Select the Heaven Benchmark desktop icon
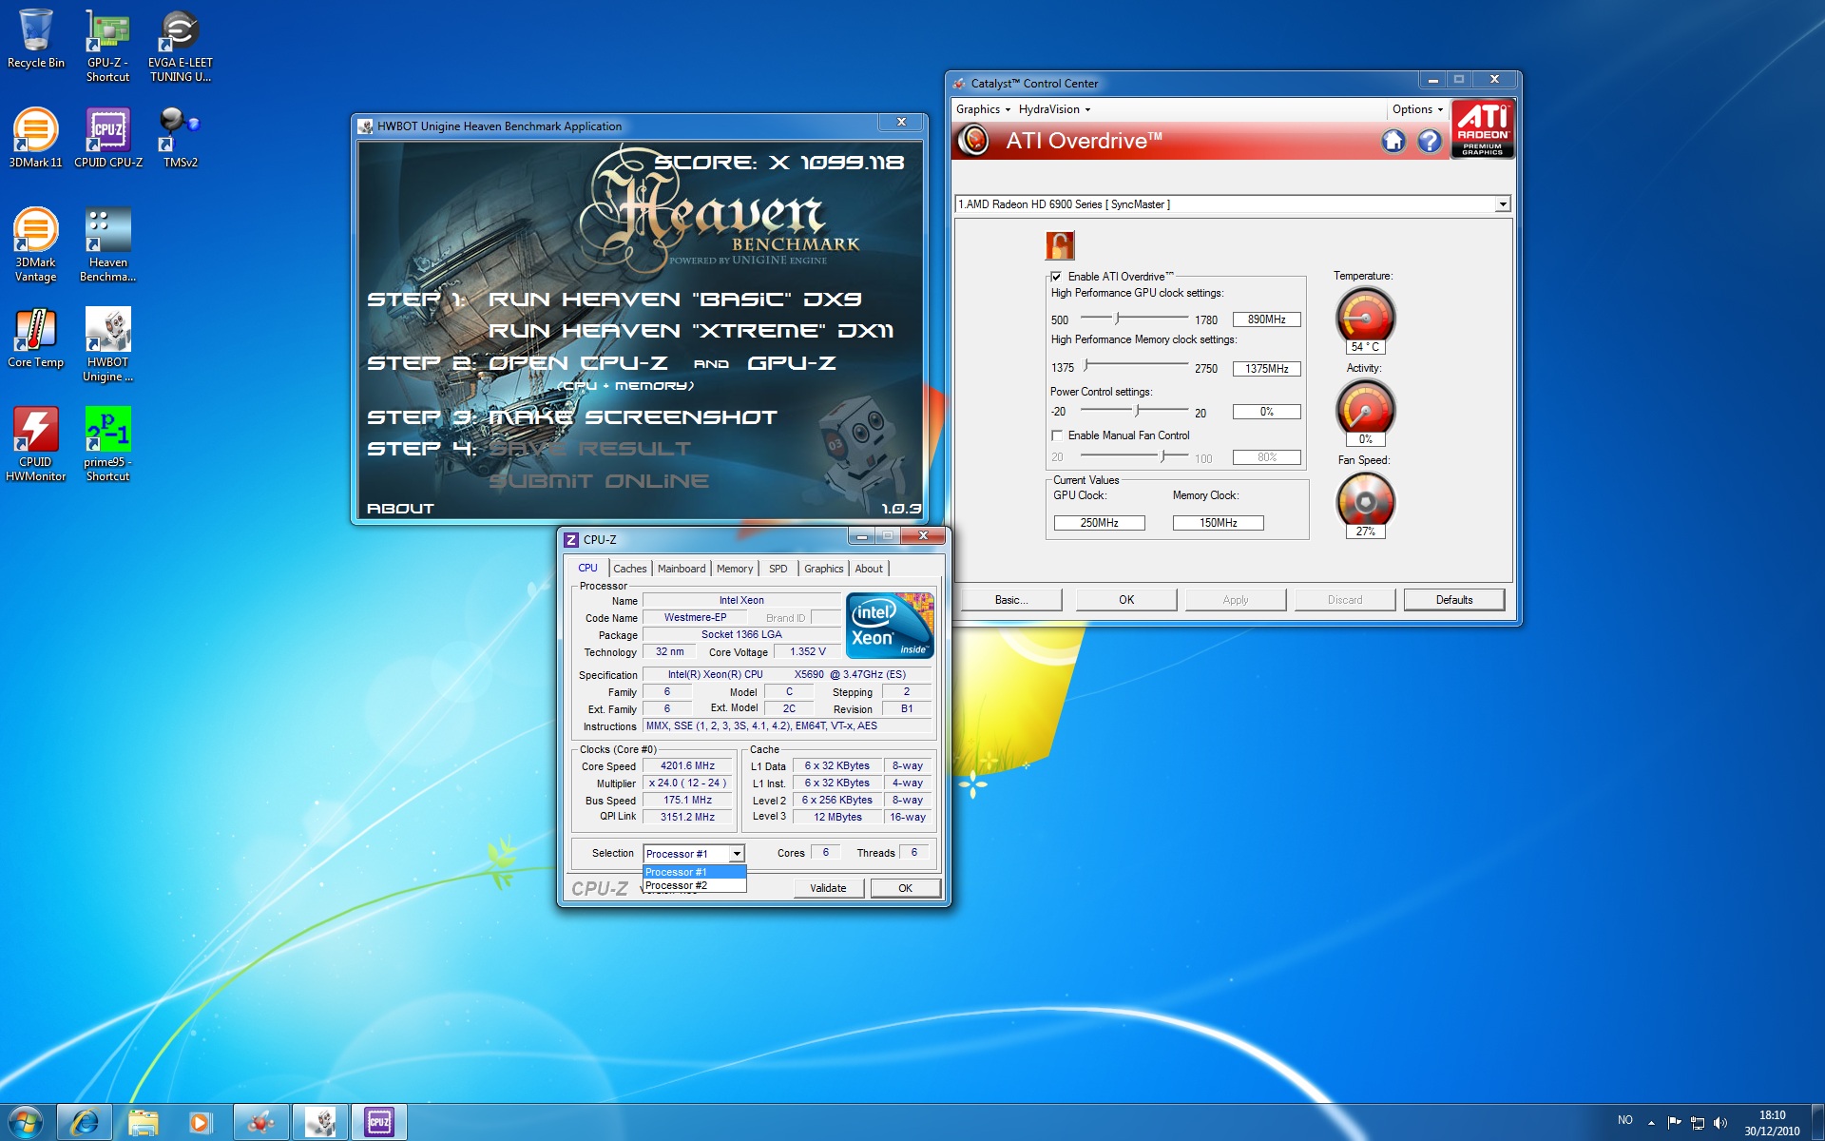The image size is (1825, 1141). click(107, 244)
